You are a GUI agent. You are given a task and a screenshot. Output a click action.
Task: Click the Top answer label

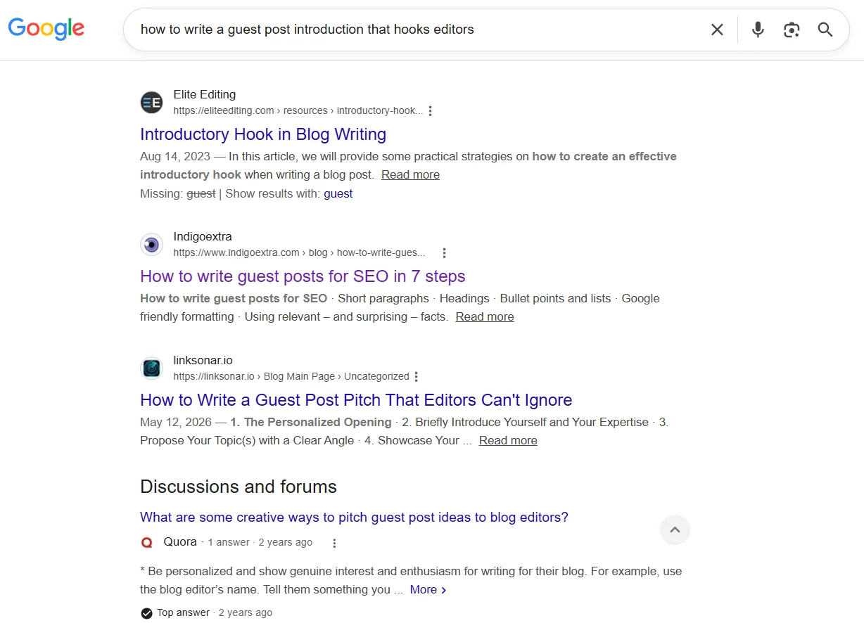(183, 613)
